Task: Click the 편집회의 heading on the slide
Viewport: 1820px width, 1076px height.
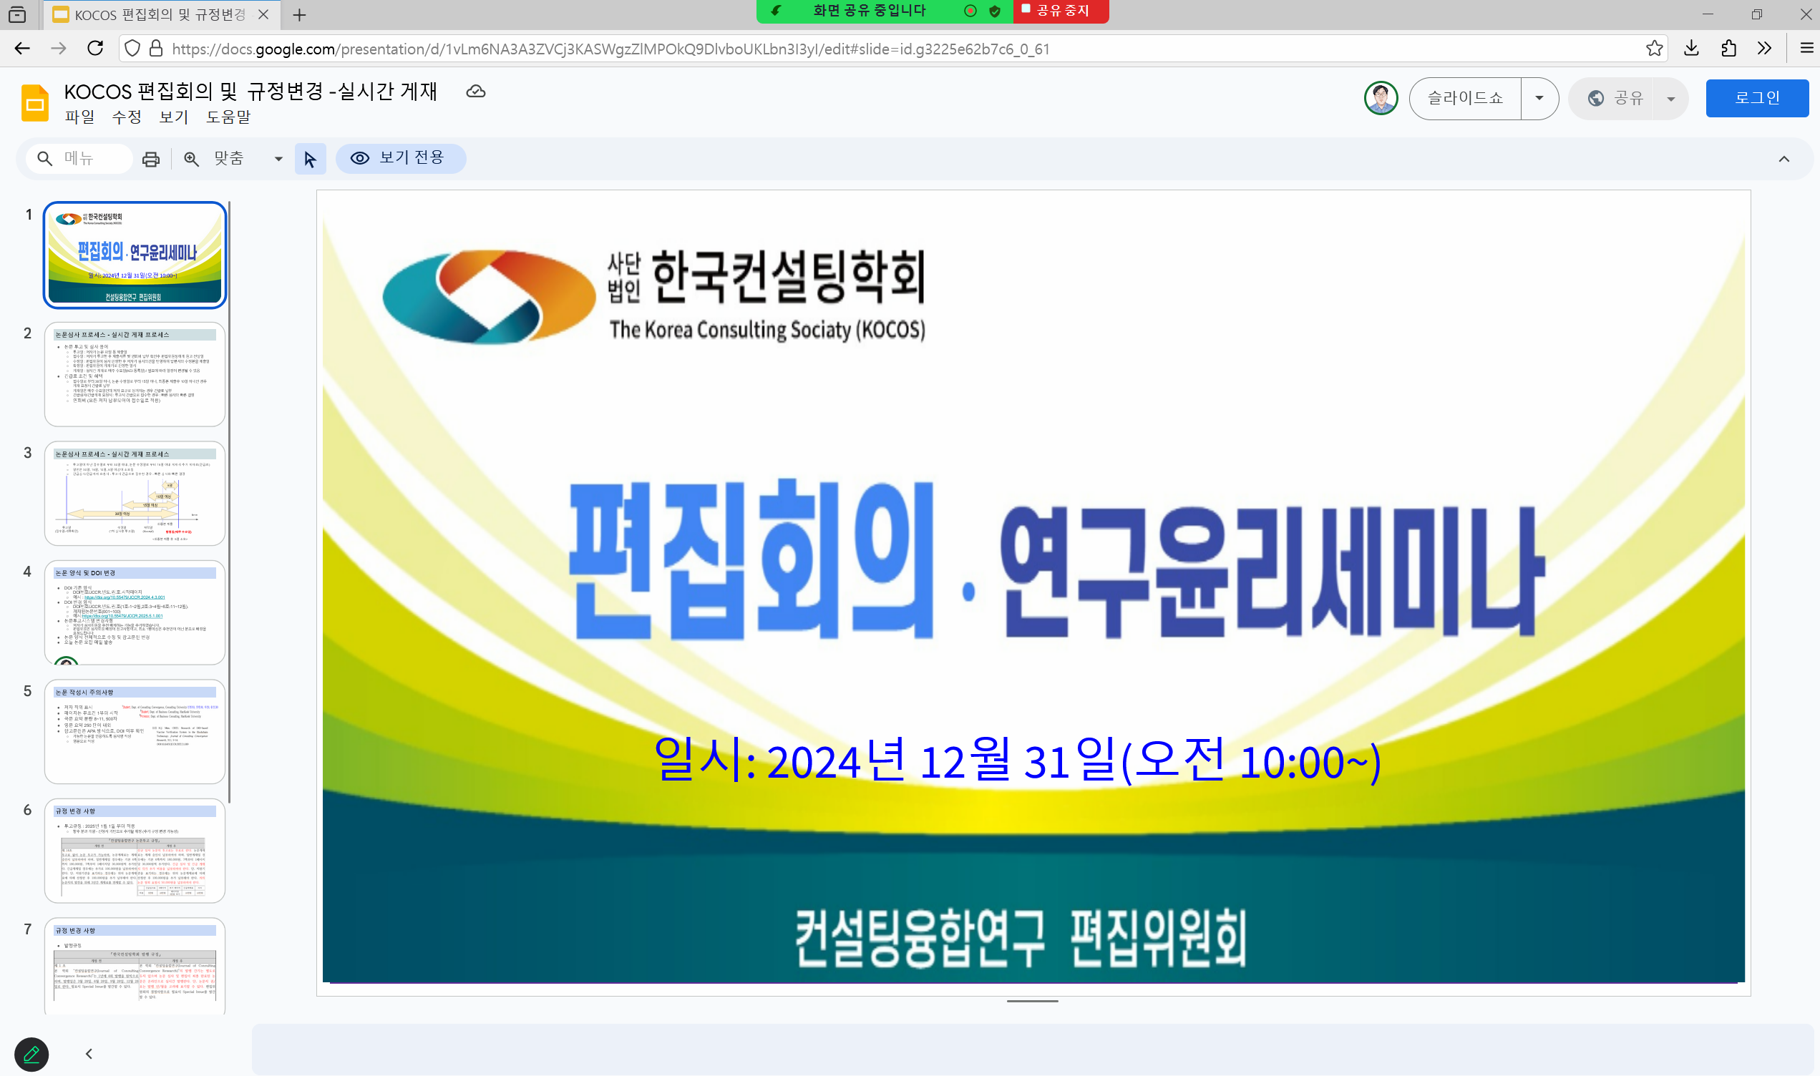Action: (x=752, y=559)
